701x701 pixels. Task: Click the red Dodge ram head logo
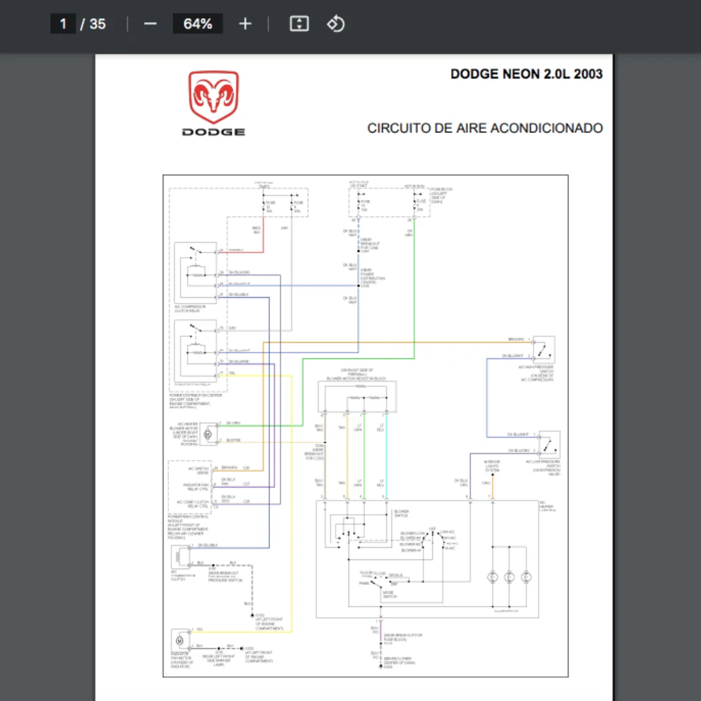pyautogui.click(x=214, y=97)
